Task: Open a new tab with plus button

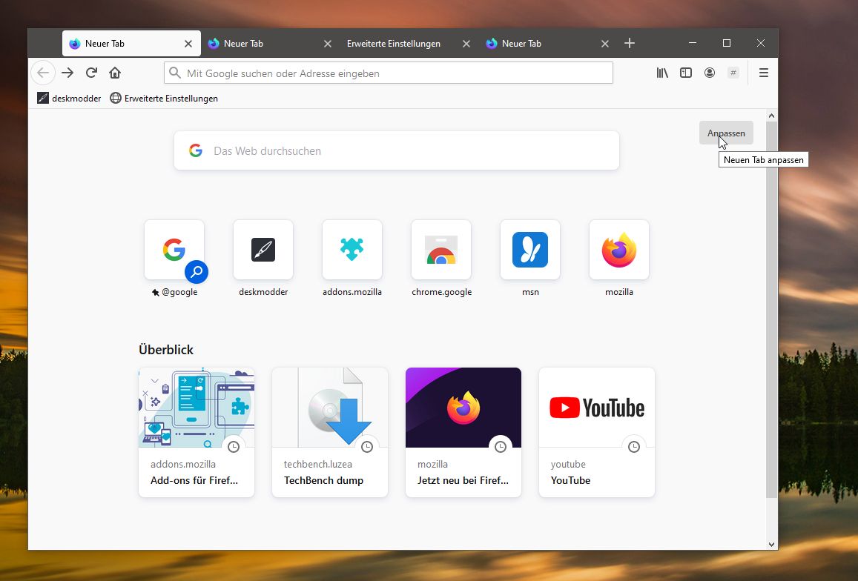Action: point(630,43)
